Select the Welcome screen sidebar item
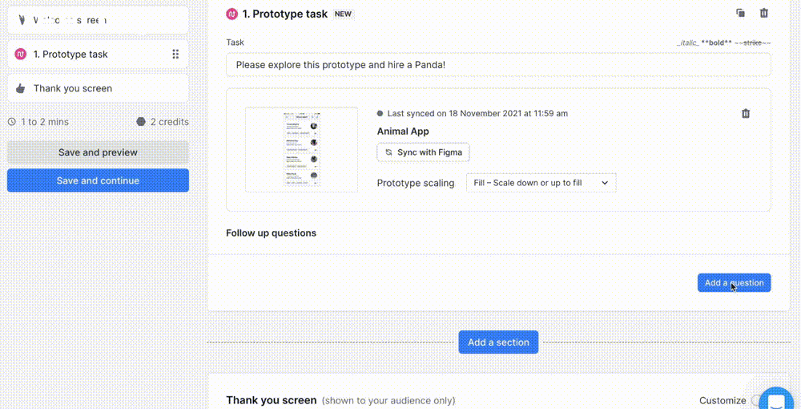The height and width of the screenshot is (409, 801). 98,20
